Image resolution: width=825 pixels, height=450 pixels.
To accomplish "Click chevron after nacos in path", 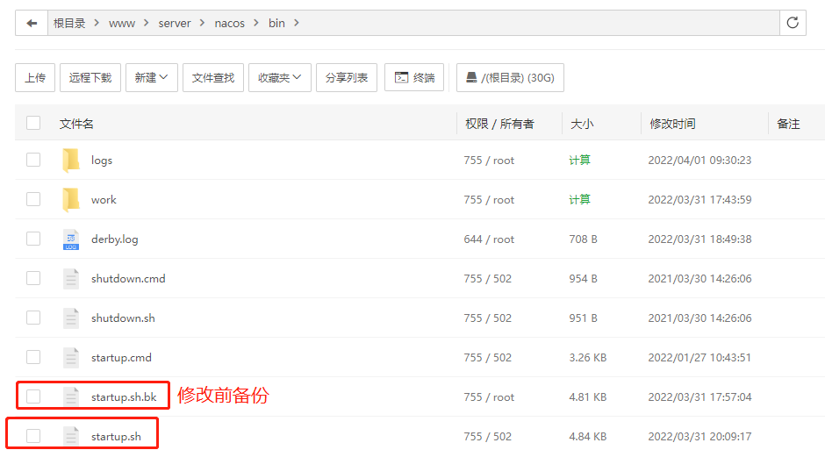I will click(256, 23).
